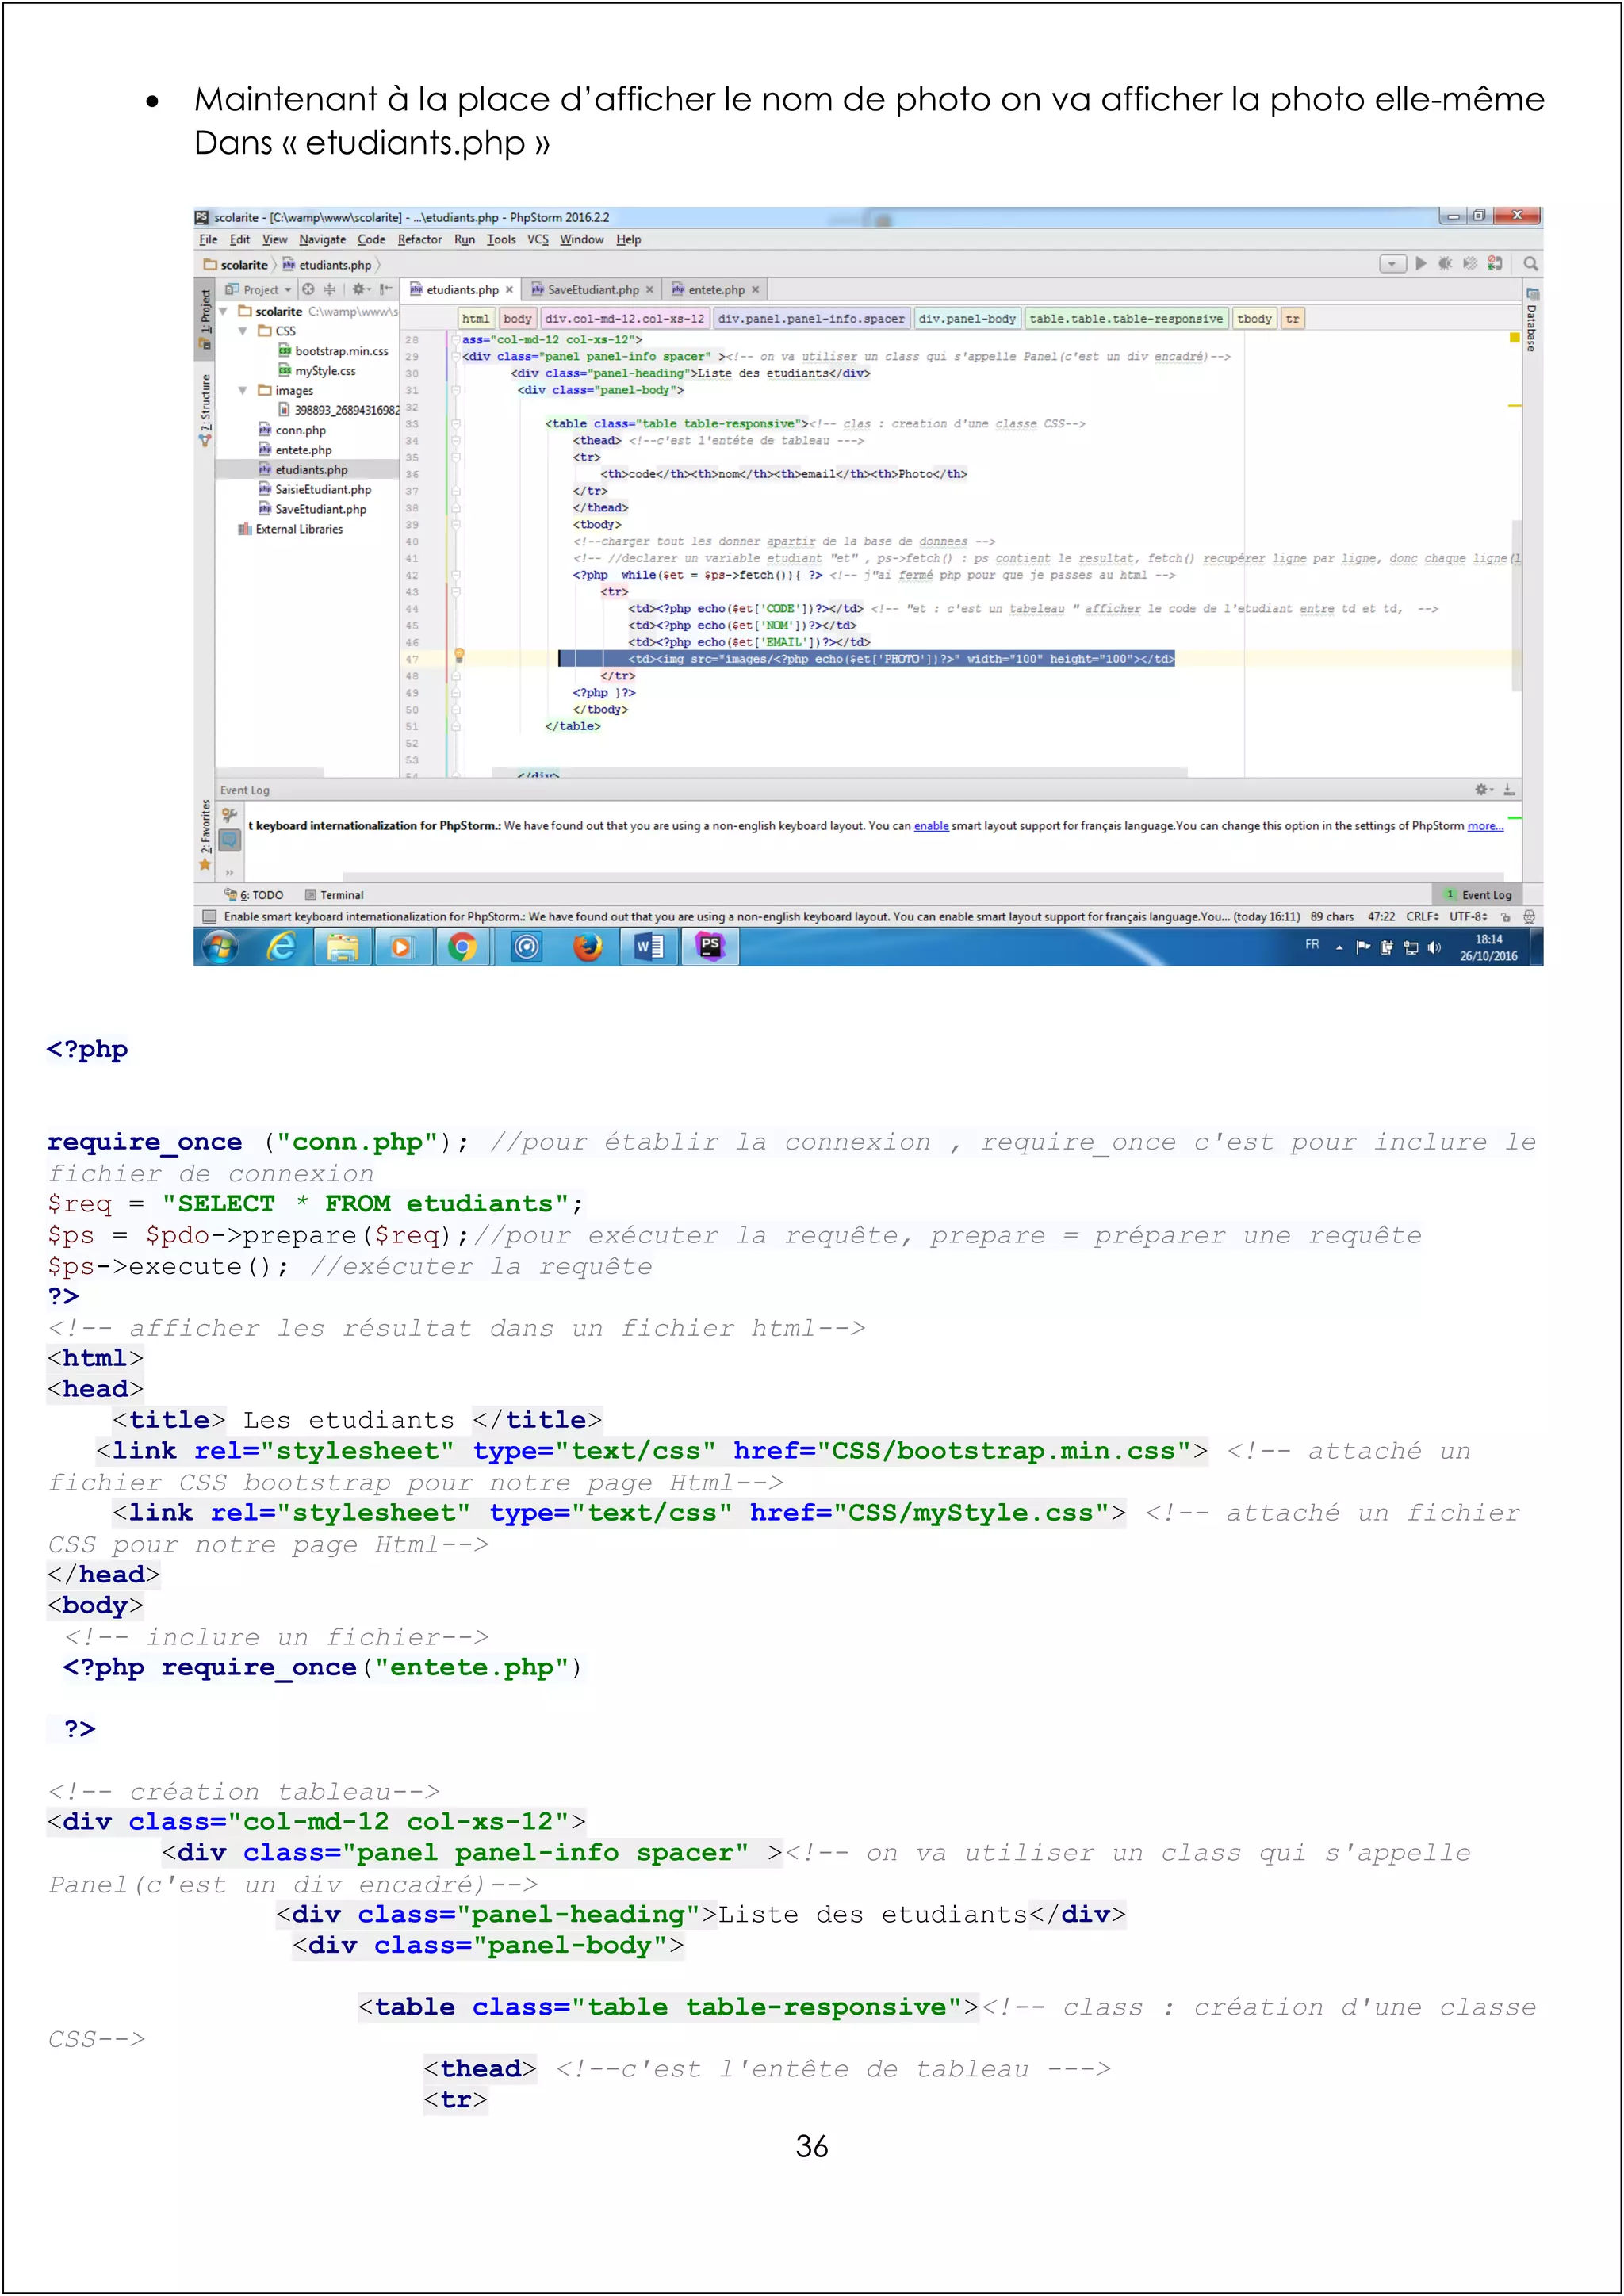Viewport: 1624px width, 2296px height.
Task: Click the Event Log balloon notification icon
Action: coord(230,840)
